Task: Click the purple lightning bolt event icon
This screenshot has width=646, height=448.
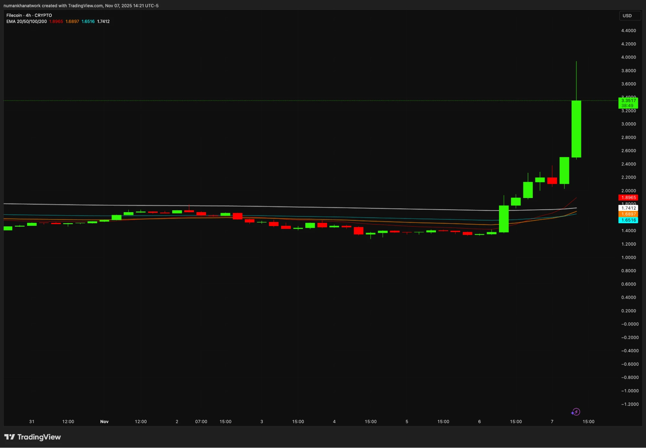Action: pos(576,412)
